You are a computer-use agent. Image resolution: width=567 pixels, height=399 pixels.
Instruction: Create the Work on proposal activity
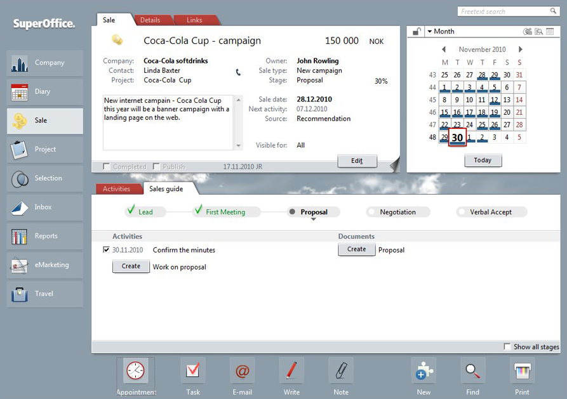click(131, 266)
